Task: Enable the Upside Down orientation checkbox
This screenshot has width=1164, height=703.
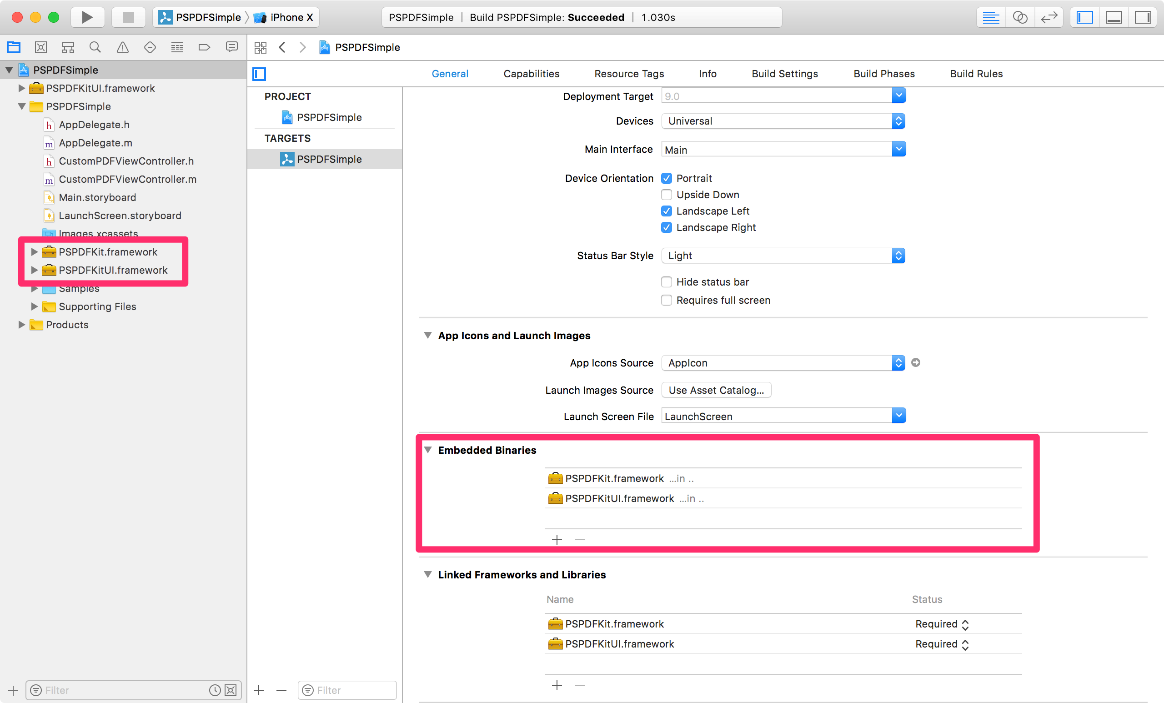Action: (x=666, y=195)
